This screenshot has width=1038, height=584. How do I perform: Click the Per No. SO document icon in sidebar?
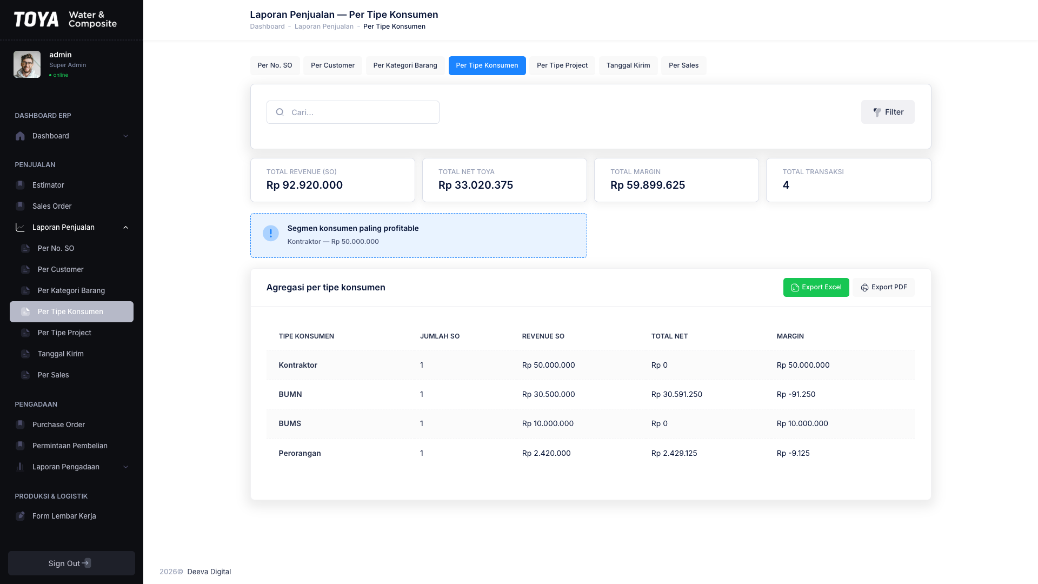point(25,248)
